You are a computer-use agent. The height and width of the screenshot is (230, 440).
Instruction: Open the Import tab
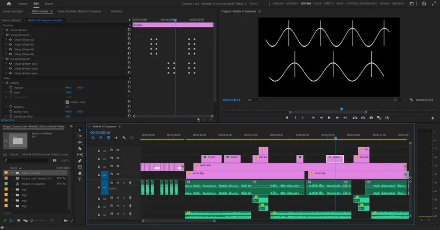pyautogui.click(x=23, y=4)
